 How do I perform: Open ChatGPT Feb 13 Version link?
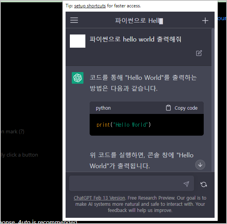[99, 198]
